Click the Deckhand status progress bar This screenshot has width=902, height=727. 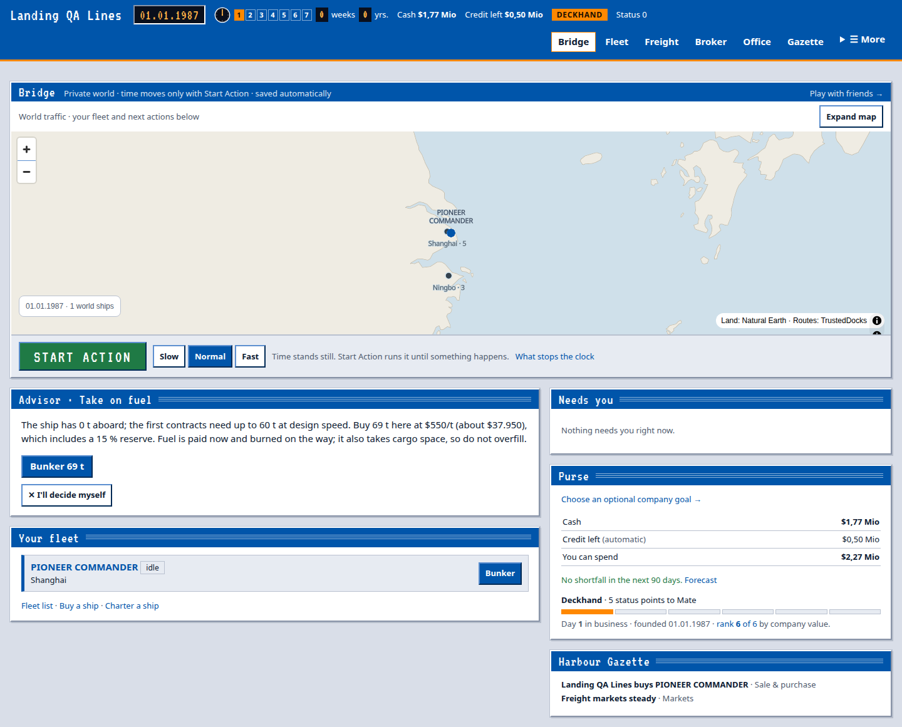tap(720, 612)
